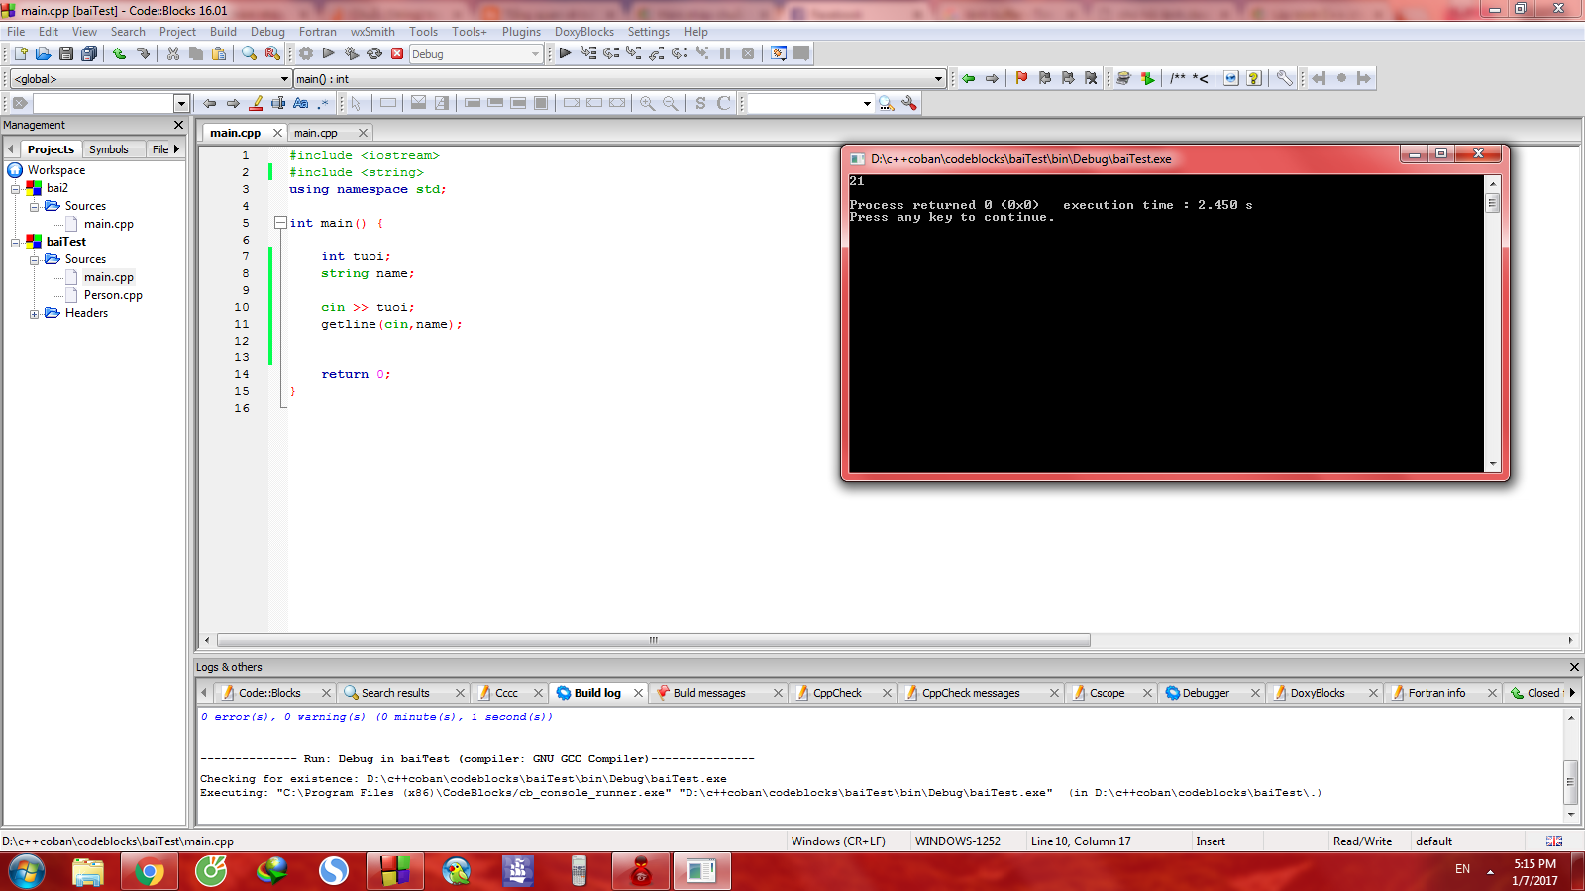Open Chrome from the Windows taskbar
Image resolution: width=1585 pixels, height=891 pixels.
[x=150, y=871]
